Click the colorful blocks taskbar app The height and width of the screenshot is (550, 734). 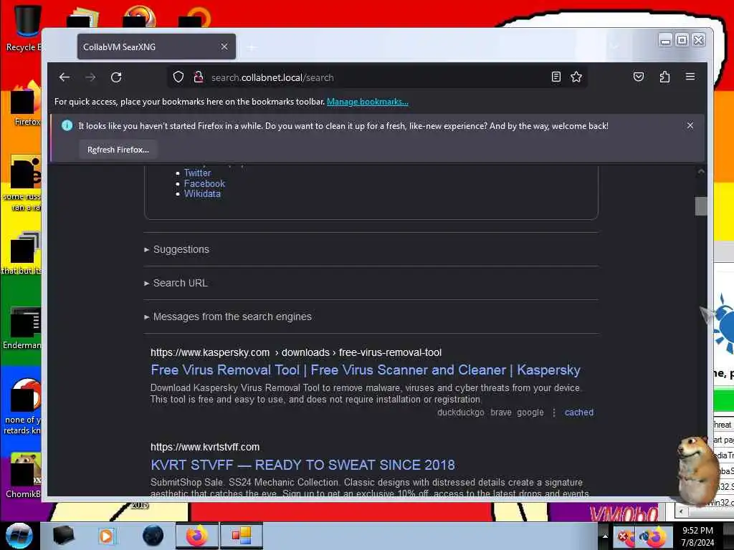[242, 536]
